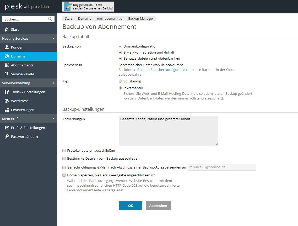Click the Kunden person icon
The width and height of the screenshot is (298, 226).
point(7,47)
